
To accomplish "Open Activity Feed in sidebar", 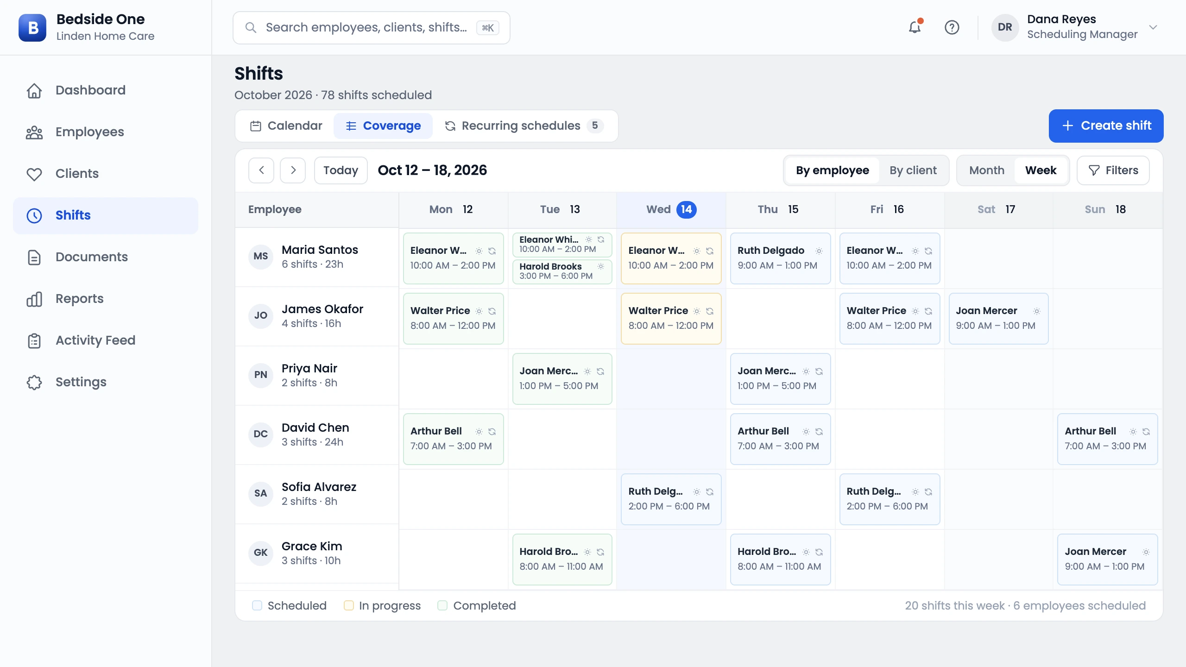I will point(106,340).
